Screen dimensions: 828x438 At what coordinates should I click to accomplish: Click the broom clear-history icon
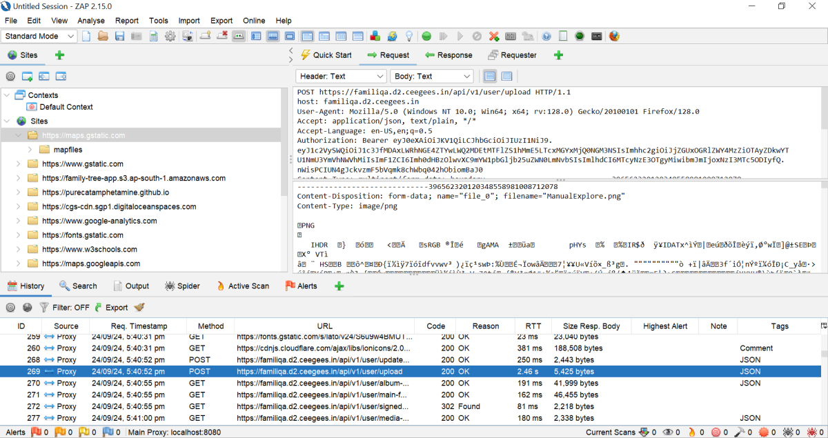click(x=139, y=308)
